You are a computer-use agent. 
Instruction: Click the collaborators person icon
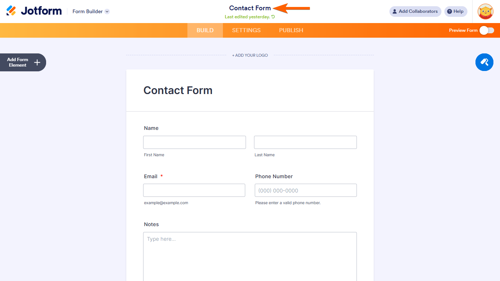click(x=395, y=11)
